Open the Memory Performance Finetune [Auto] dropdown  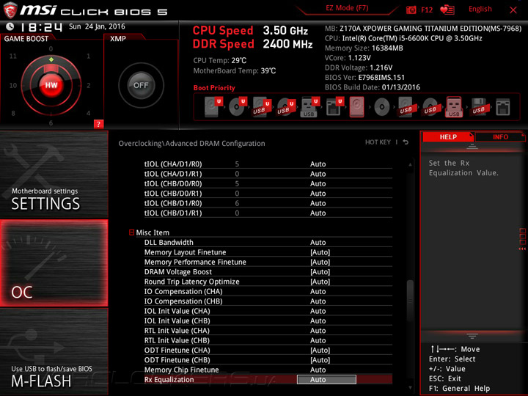320,262
